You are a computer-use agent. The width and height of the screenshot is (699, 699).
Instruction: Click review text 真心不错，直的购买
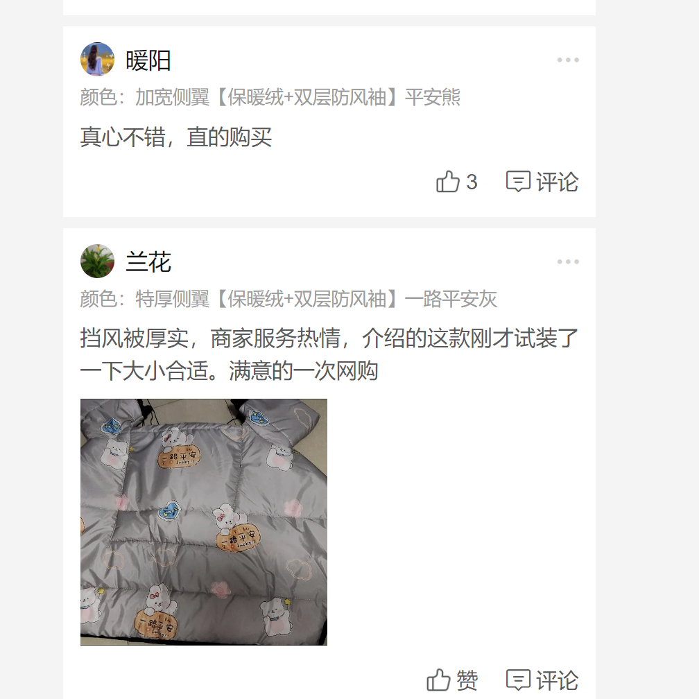(x=176, y=137)
